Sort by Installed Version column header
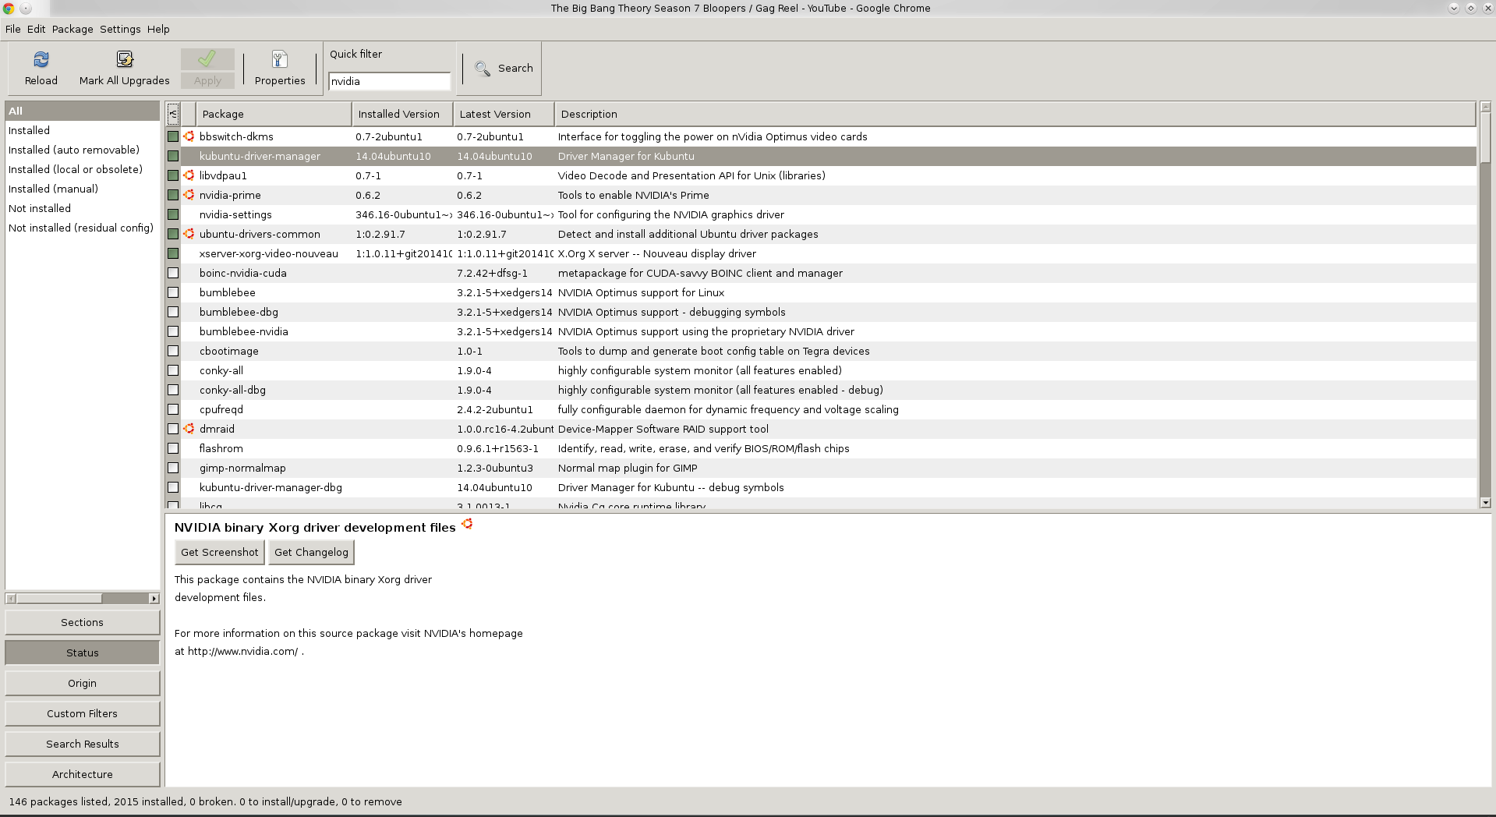The width and height of the screenshot is (1496, 817). [x=402, y=114]
